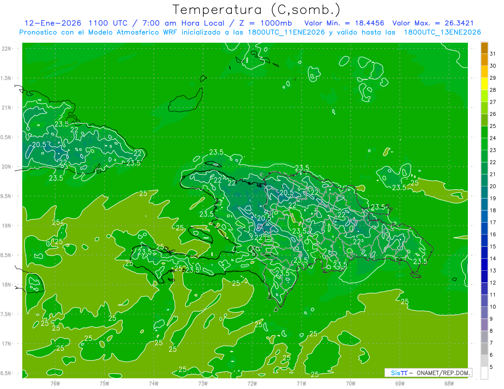Click the '19N' latitude axis label

click(x=6, y=225)
